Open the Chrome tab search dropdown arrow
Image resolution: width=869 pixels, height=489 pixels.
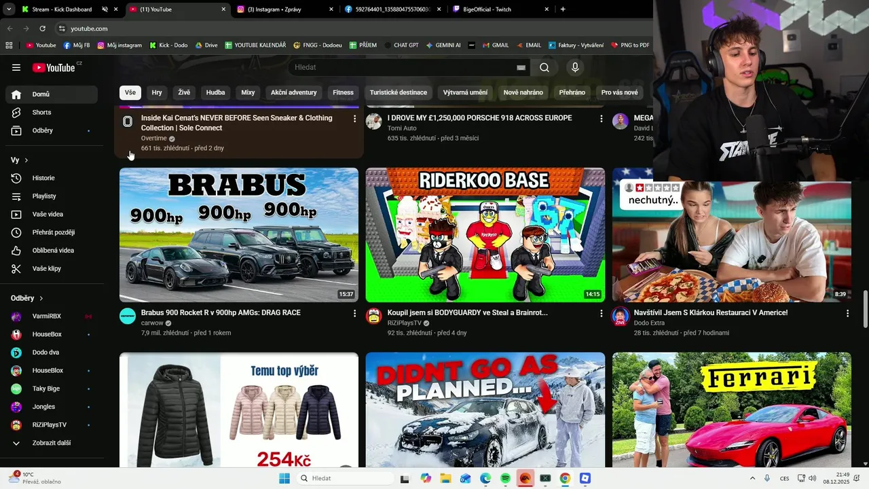point(9,10)
